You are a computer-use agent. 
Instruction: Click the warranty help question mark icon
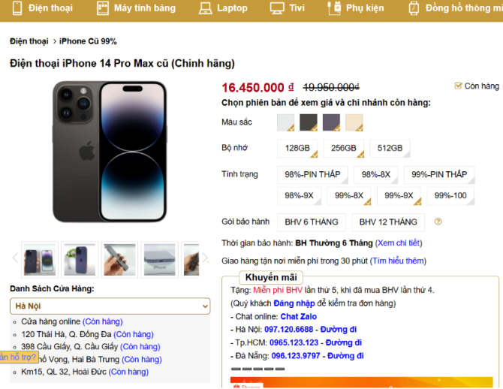[x=438, y=222]
